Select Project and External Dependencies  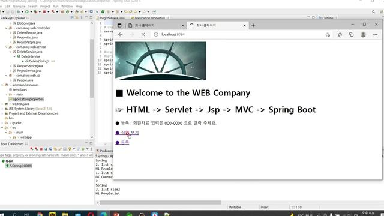34,113
